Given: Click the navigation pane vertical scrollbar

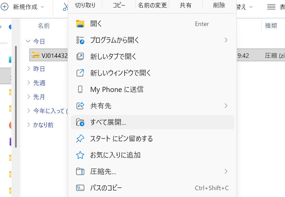Looking at the screenshot, I should pyautogui.click(x=16, y=96).
